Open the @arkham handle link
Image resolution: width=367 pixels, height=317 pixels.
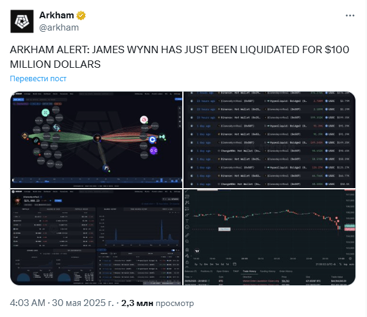(59, 27)
